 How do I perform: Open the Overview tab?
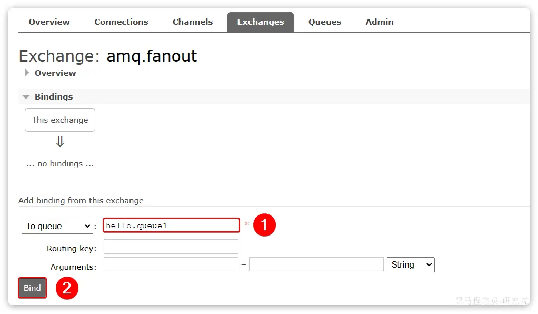point(49,22)
